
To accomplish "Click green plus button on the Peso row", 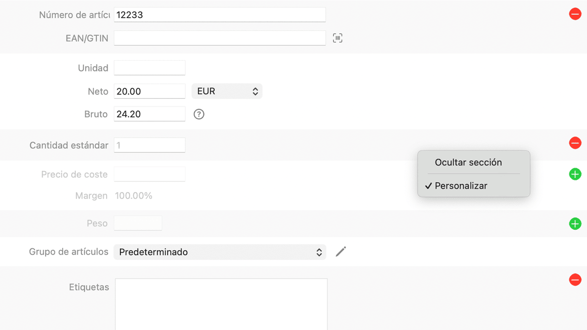I will (575, 224).
